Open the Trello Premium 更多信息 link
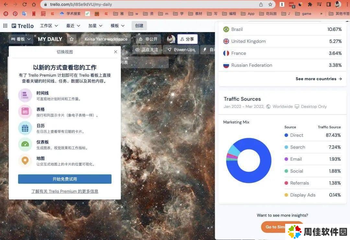Image resolution: width=350 pixels, height=240 pixels. 65,191
